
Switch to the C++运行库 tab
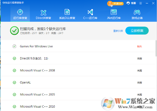click(x=90, y=14)
